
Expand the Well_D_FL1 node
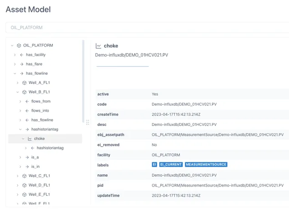pyautogui.click(x=17, y=185)
